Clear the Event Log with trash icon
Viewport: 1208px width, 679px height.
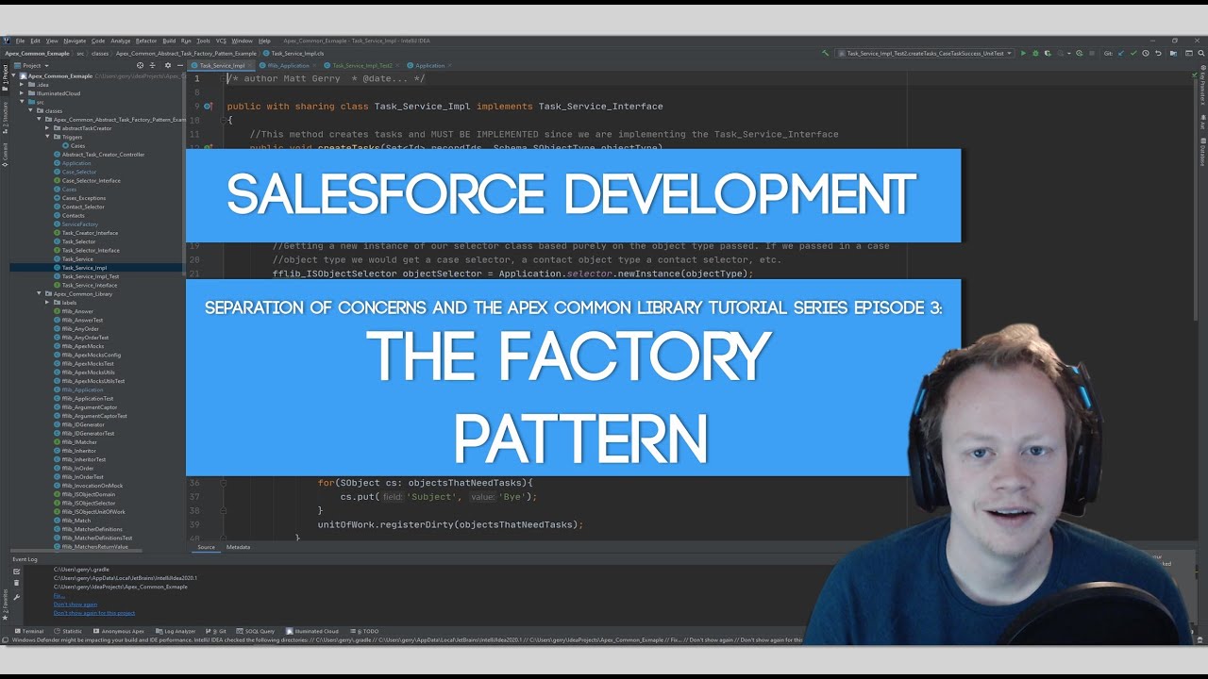[16, 584]
